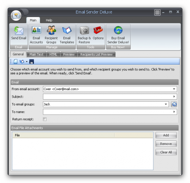This screenshot has height=183, width=190.
Task: Click the Clear All button
Action: (166, 152)
